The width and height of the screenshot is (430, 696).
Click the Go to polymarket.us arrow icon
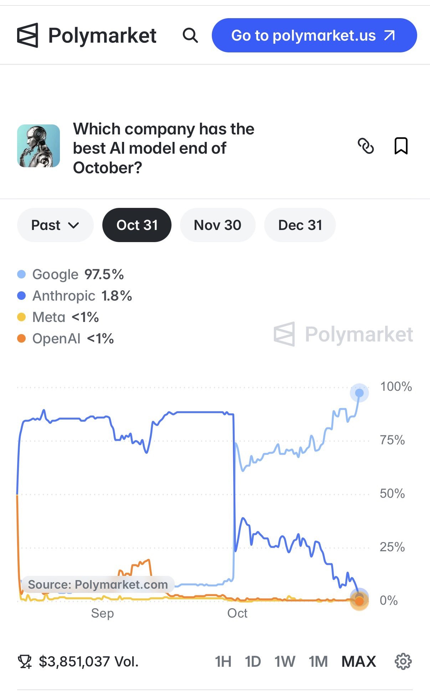coord(389,35)
